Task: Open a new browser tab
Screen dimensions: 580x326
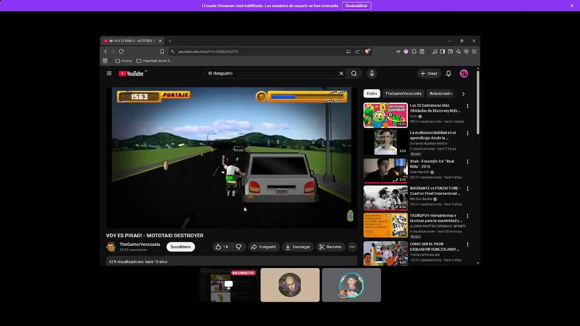Action: tap(170, 41)
